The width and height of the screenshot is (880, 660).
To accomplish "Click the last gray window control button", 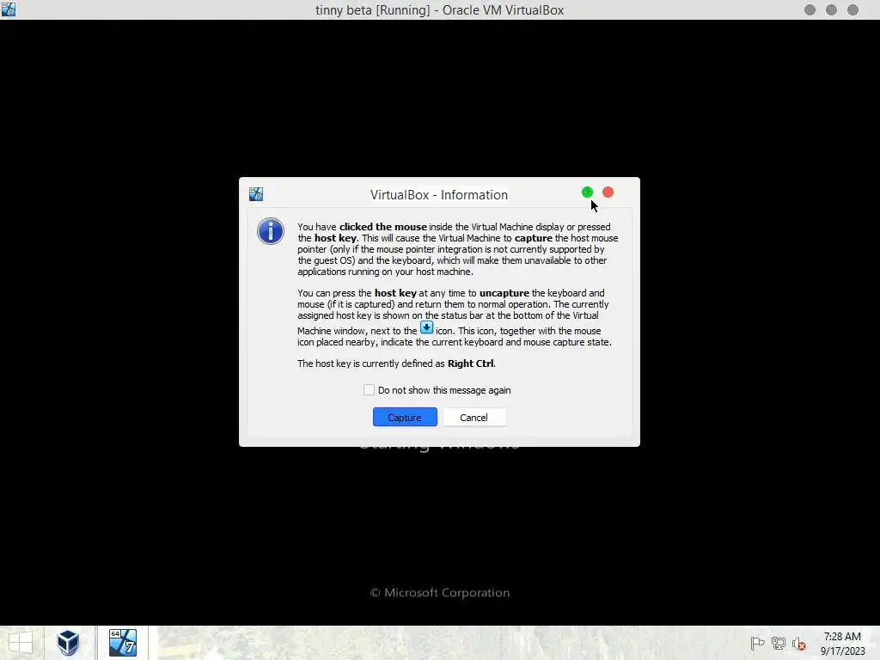I will tap(852, 10).
